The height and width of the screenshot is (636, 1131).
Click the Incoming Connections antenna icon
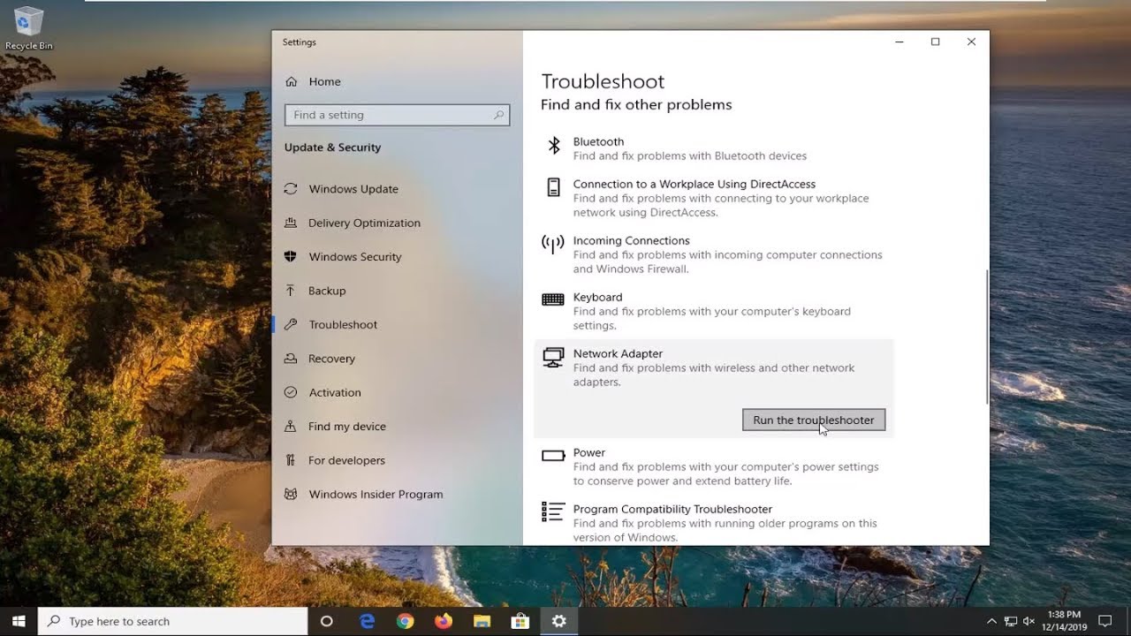553,244
